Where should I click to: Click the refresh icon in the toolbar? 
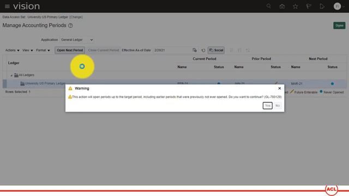203,51
